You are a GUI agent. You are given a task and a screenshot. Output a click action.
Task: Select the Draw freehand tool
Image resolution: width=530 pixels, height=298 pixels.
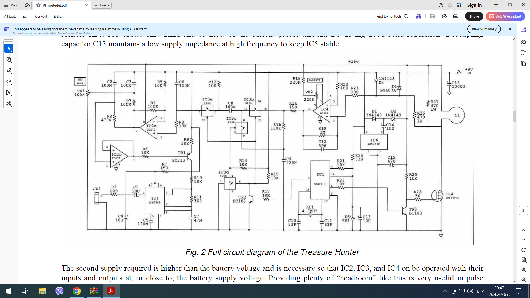point(9,82)
